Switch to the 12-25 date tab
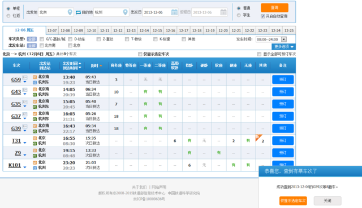362x208 pixels. pos(289,30)
